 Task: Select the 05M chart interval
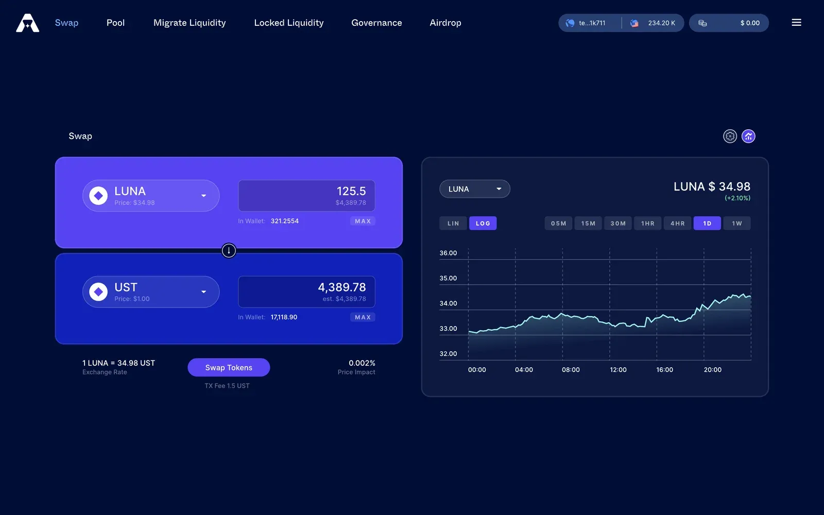point(559,224)
